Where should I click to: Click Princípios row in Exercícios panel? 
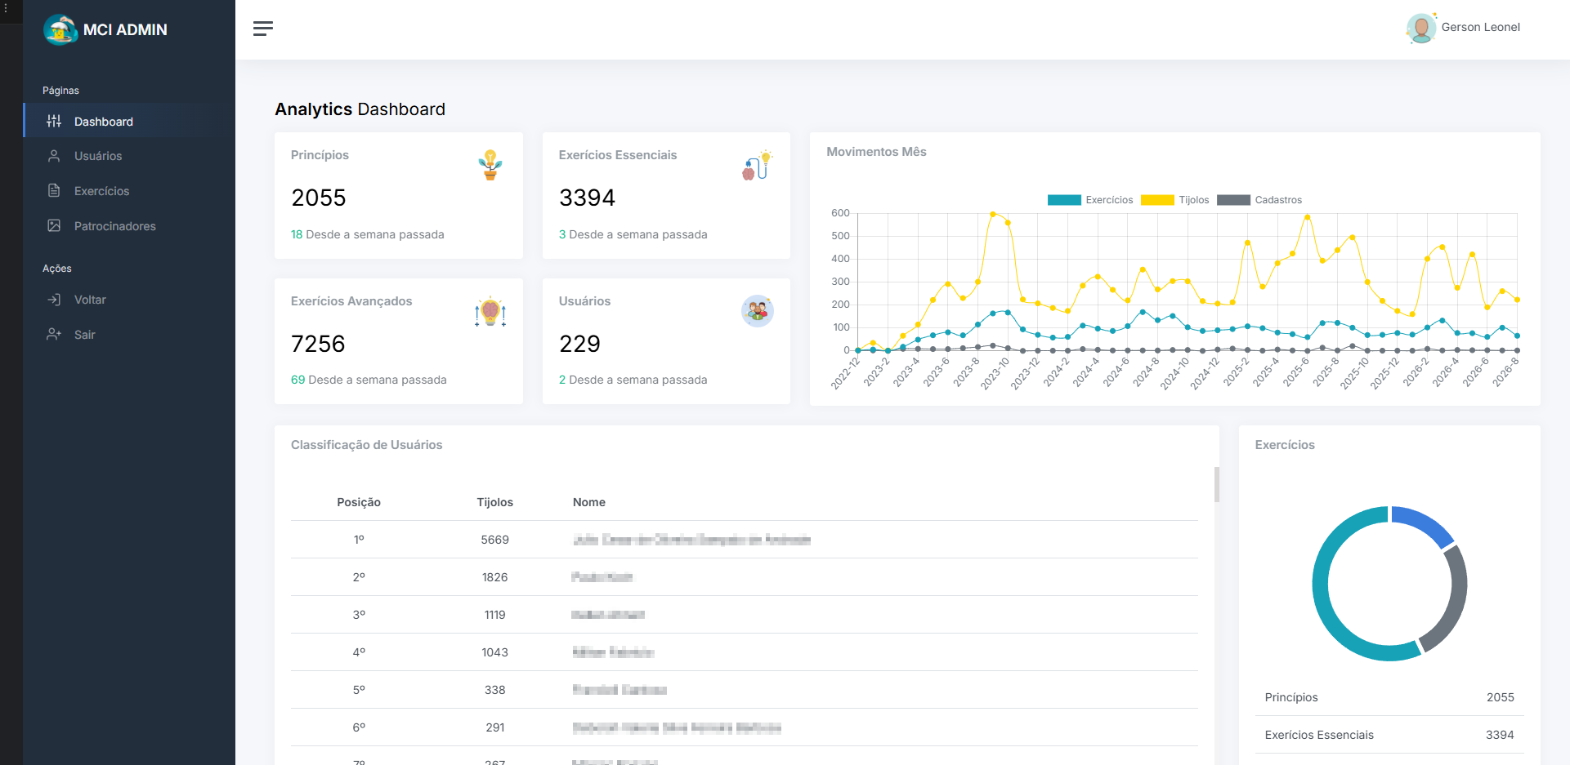(1389, 697)
